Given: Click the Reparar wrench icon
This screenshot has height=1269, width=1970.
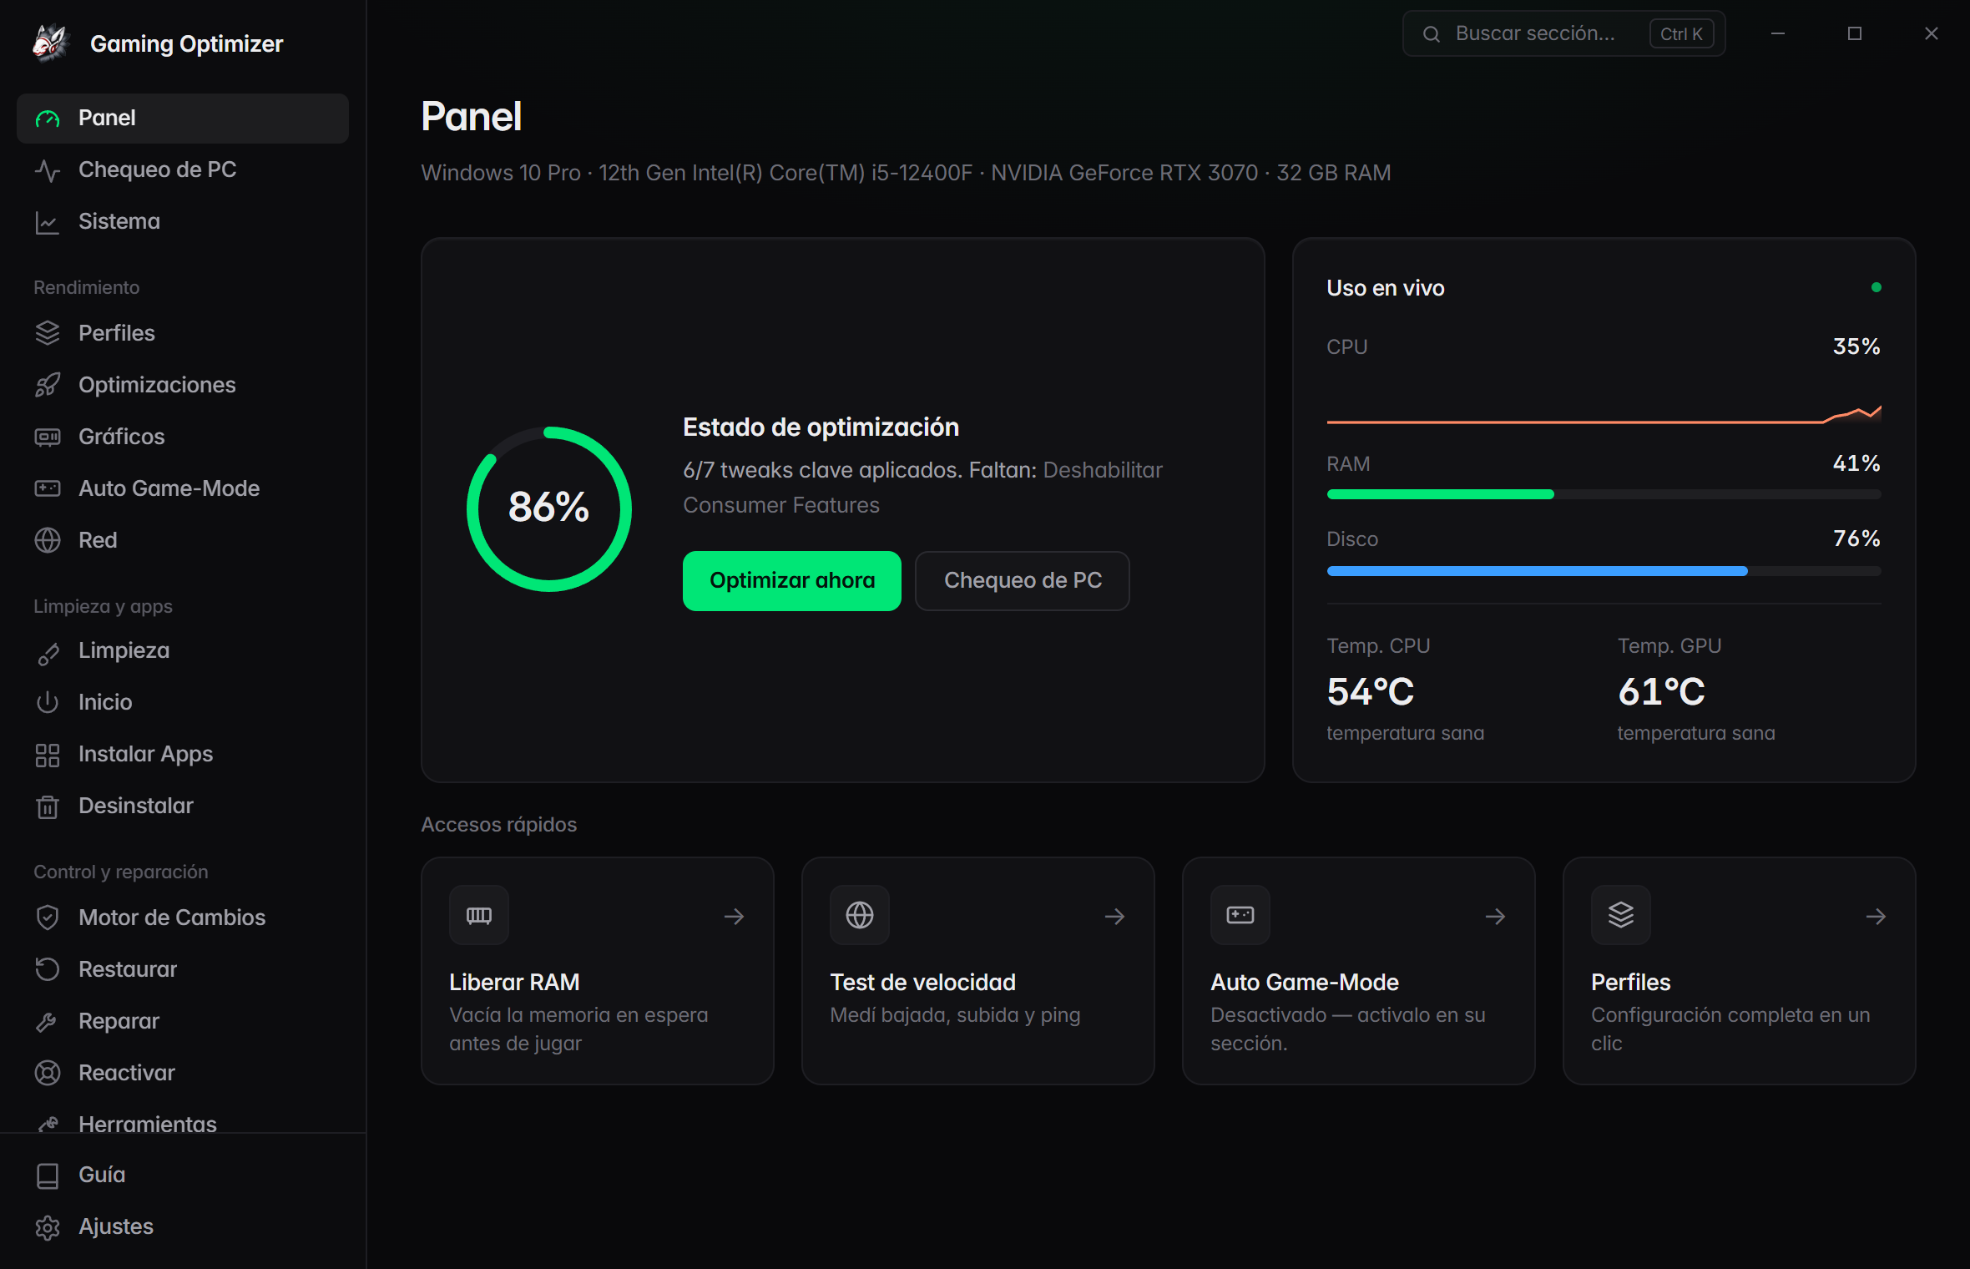Looking at the screenshot, I should point(48,1021).
